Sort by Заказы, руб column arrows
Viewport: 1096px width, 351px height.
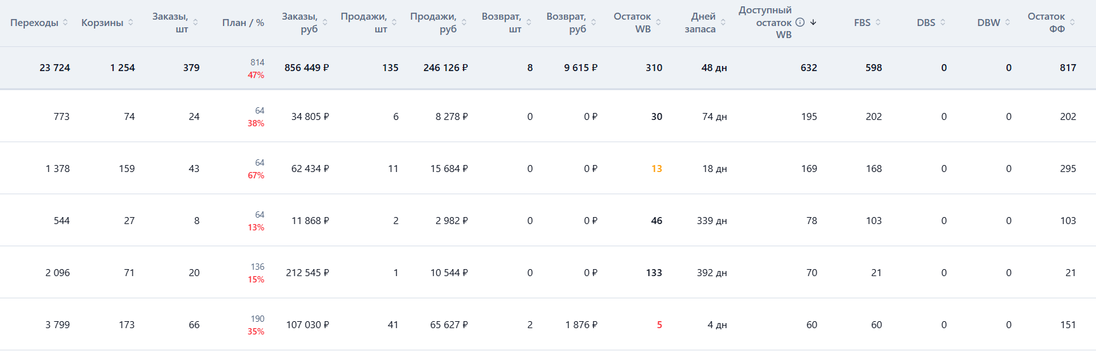pos(325,22)
